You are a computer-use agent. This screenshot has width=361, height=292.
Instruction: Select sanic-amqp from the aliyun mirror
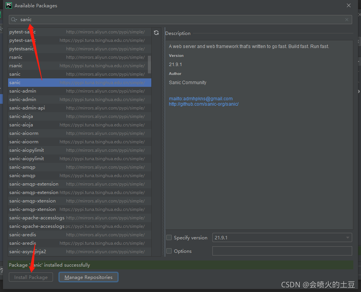[x=79, y=167]
